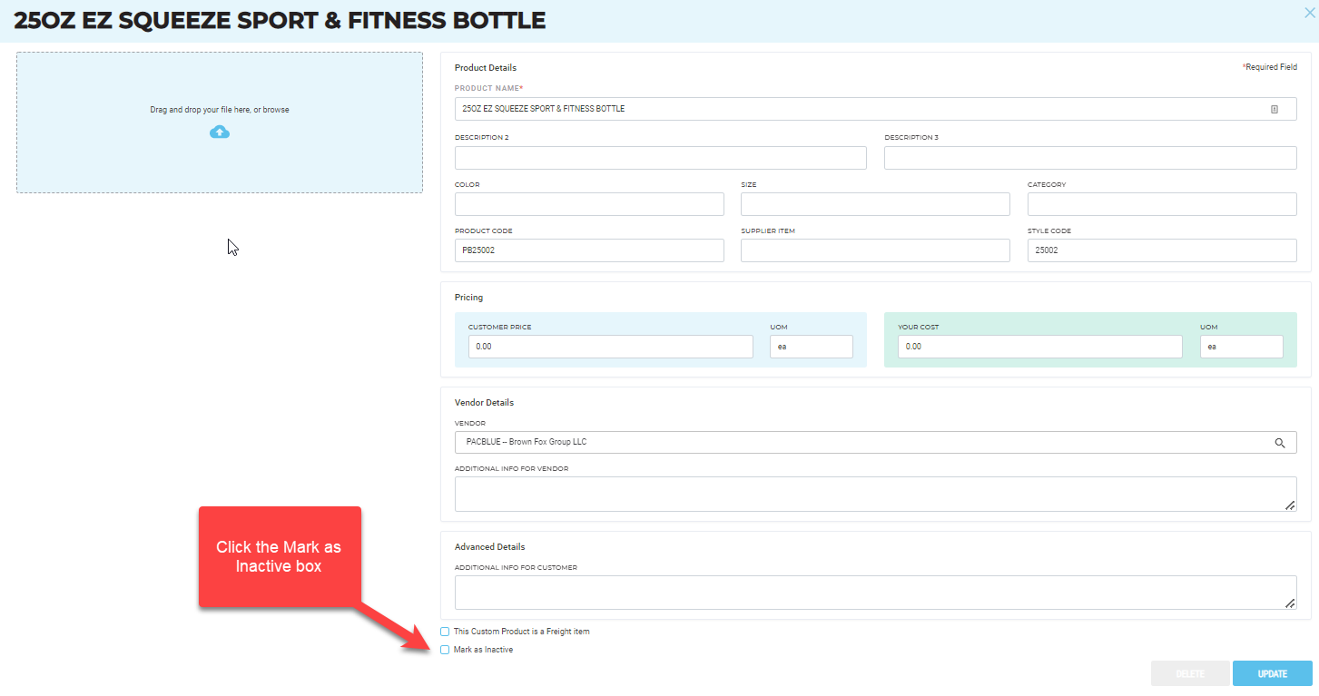Click the Size input field
The width and height of the screenshot is (1319, 696).
pyautogui.click(x=874, y=203)
